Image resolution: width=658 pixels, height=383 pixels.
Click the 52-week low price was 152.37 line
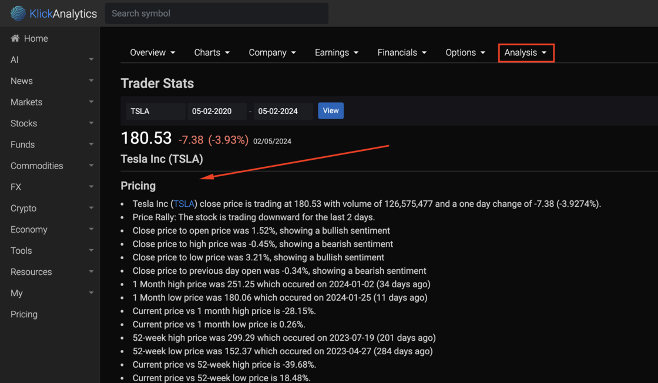283,351
